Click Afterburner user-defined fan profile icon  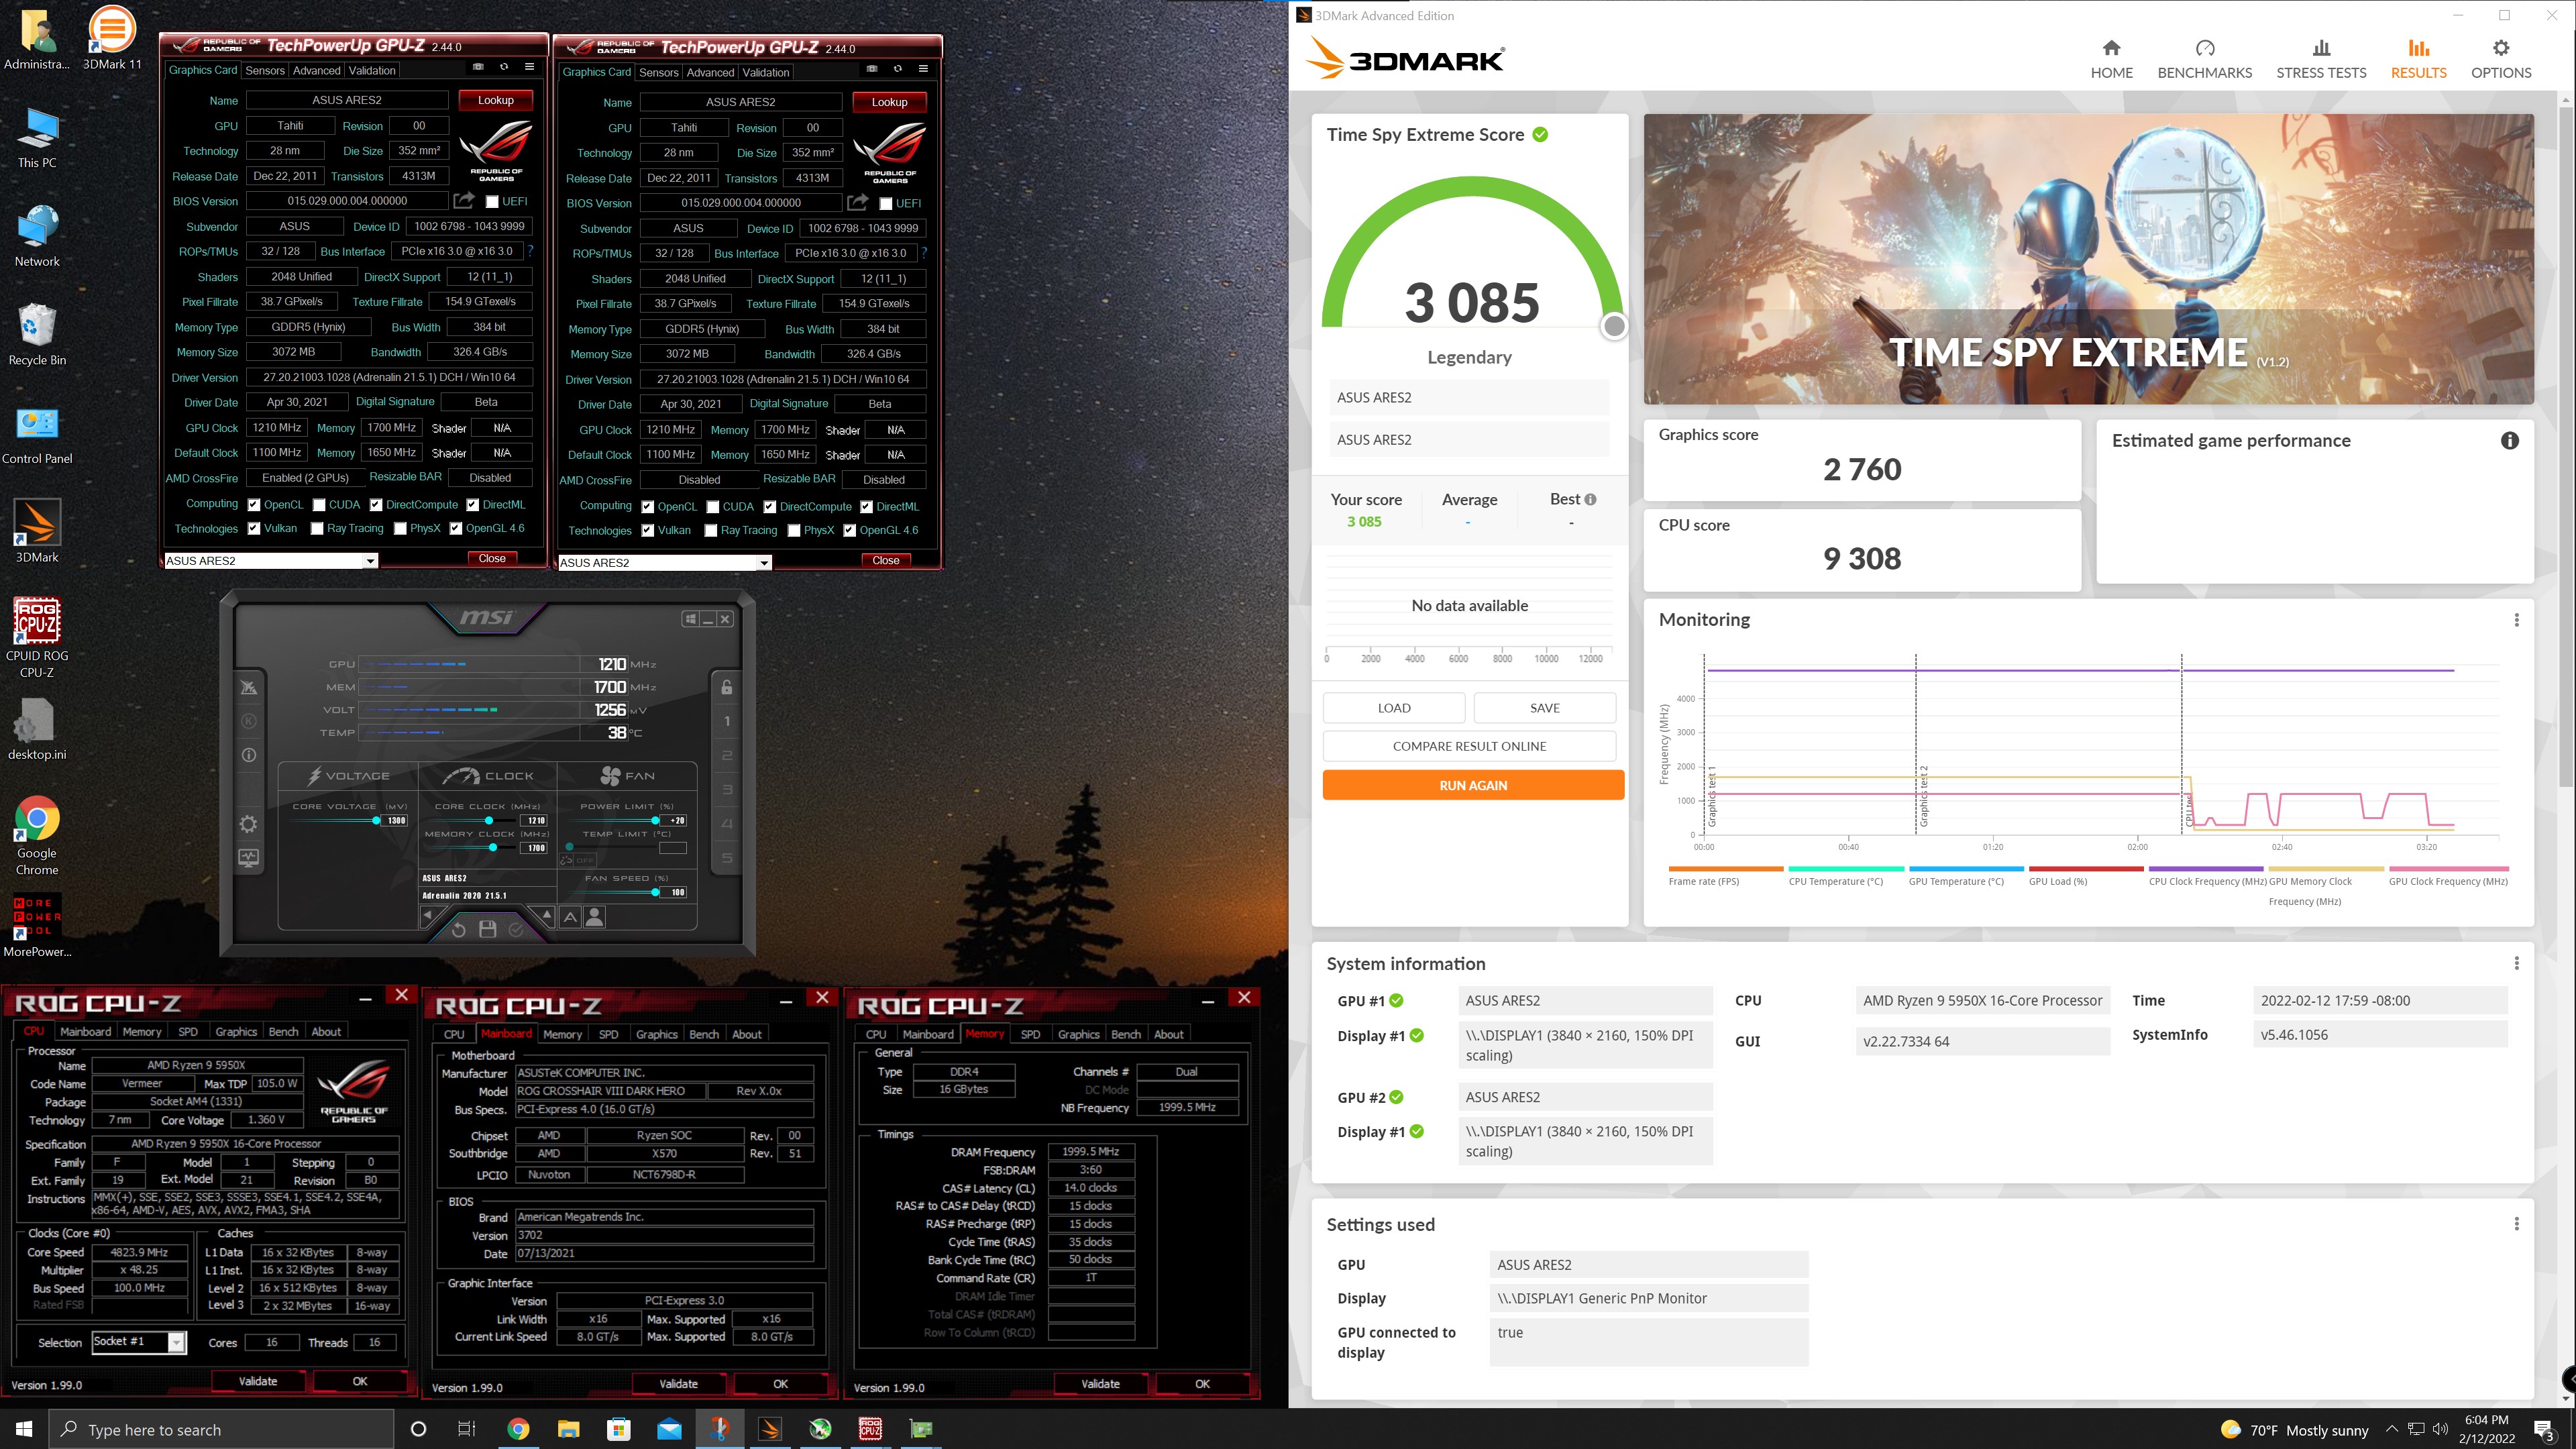594,916
